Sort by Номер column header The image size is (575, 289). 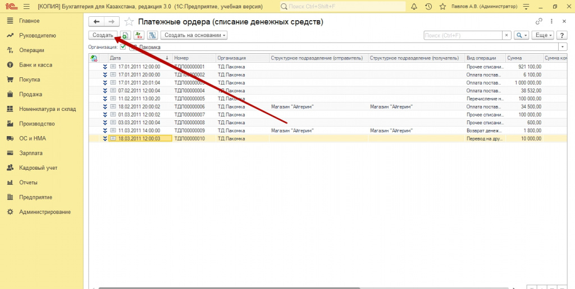click(194, 58)
